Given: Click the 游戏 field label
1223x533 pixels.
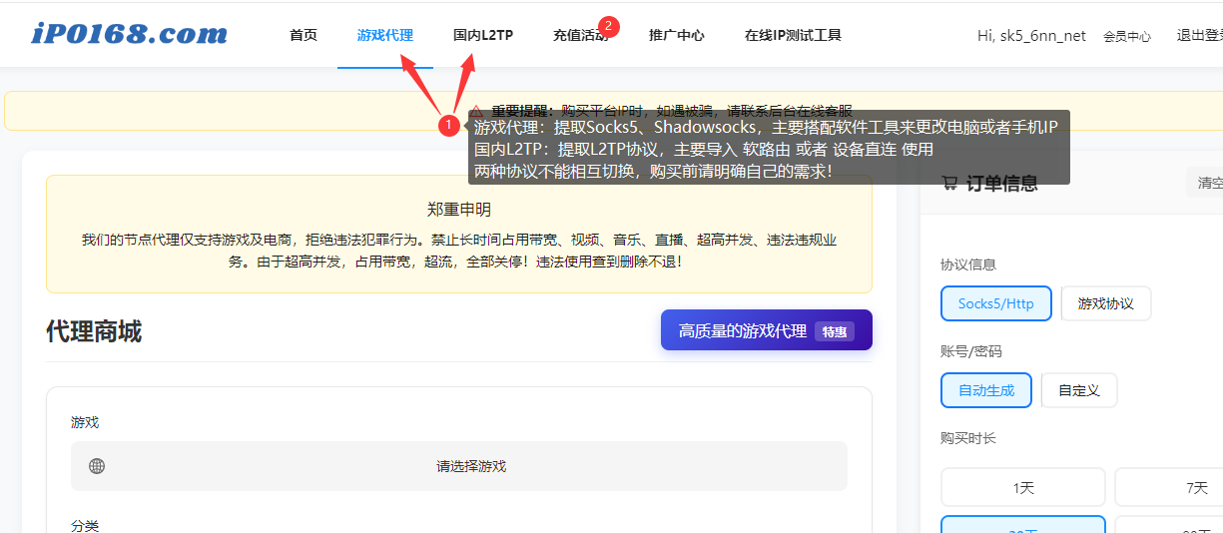Looking at the screenshot, I should pyautogui.click(x=85, y=422).
